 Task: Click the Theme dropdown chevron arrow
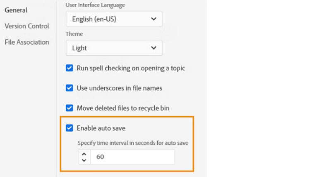[x=154, y=48]
